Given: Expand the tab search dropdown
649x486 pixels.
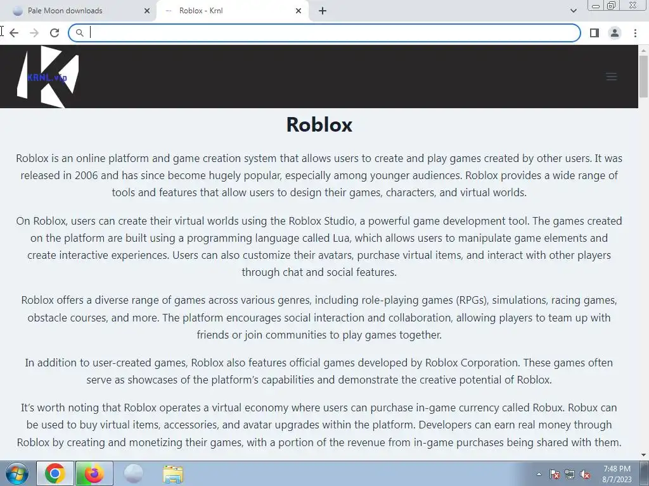Looking at the screenshot, I should pyautogui.click(x=573, y=11).
